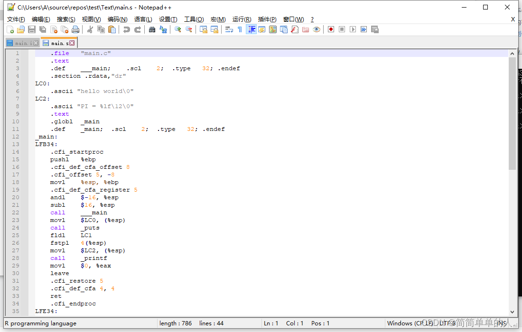Screen dimensions: 522x332
Task: Paste from the clipboard using the Paste icon
Action: 112,29
